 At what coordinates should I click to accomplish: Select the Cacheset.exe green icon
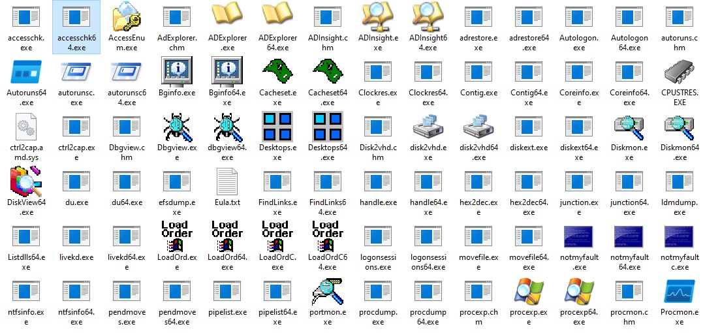pyautogui.click(x=277, y=71)
